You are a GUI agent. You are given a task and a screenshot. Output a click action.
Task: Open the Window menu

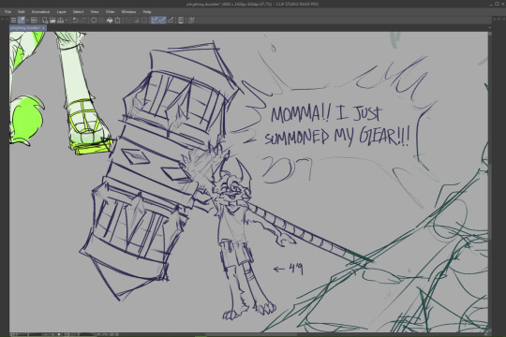[128, 12]
